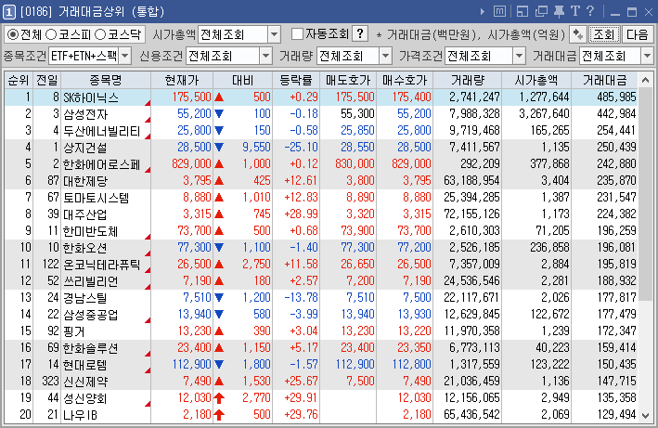658x428 pixels.
Task: Click the window layout icon in the title bar
Action: point(522,11)
